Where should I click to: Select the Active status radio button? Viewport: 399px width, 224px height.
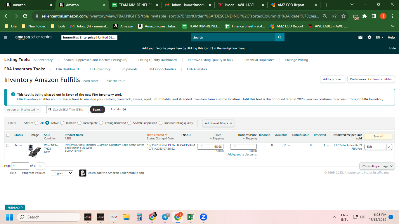(x=47, y=123)
